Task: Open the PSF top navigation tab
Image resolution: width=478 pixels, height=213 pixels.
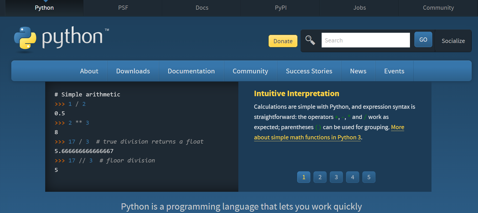Action: pos(123,8)
